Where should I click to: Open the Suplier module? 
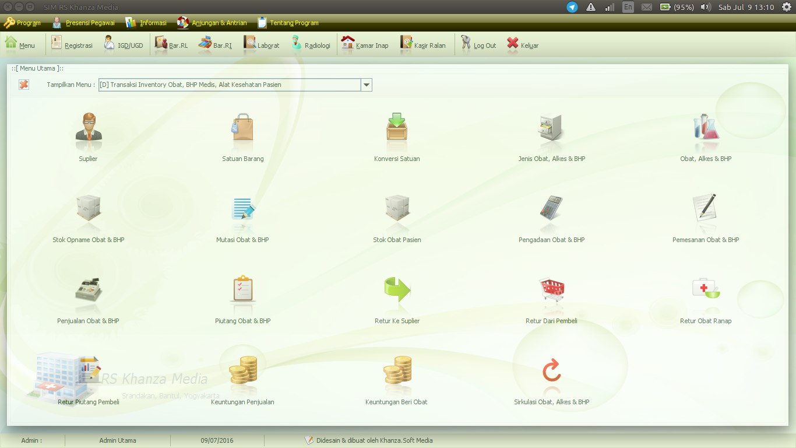pyautogui.click(x=88, y=134)
